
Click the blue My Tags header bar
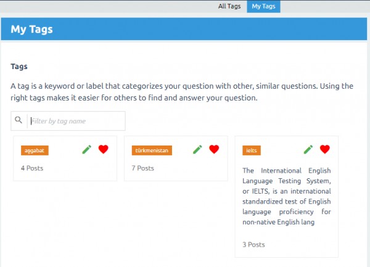coord(184,29)
